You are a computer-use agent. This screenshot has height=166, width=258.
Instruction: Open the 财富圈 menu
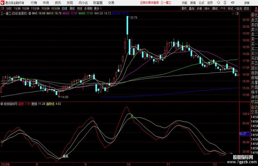coord(98,3)
